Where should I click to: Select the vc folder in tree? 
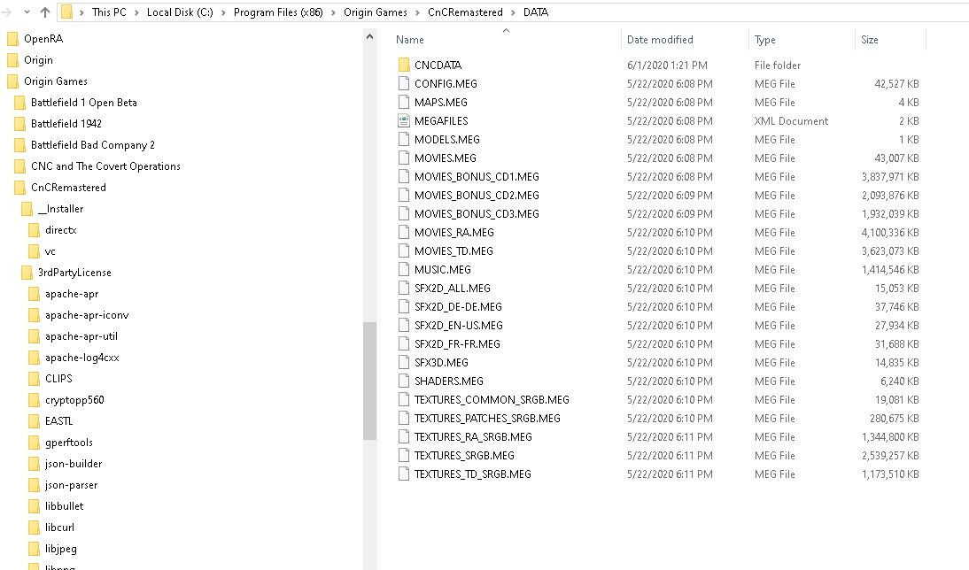50,251
